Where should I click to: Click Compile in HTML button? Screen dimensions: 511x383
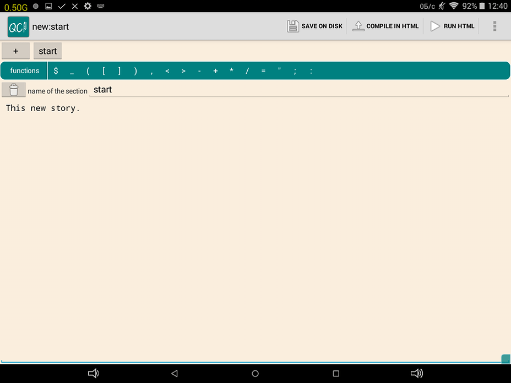click(385, 26)
